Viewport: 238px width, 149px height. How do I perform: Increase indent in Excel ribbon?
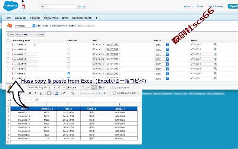[x=106, y=93]
